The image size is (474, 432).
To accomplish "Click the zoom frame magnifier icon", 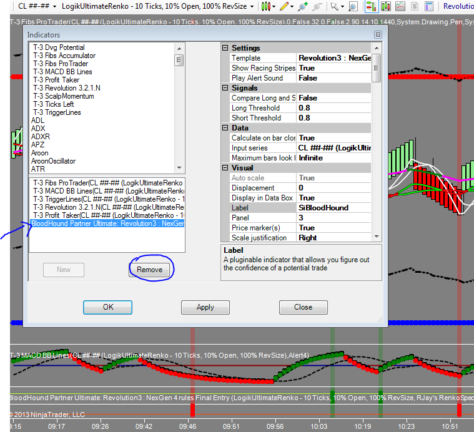I will click(x=353, y=6).
